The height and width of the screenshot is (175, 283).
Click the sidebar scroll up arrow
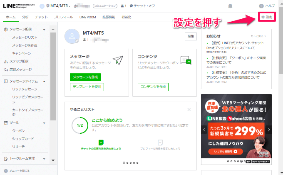click(53, 29)
